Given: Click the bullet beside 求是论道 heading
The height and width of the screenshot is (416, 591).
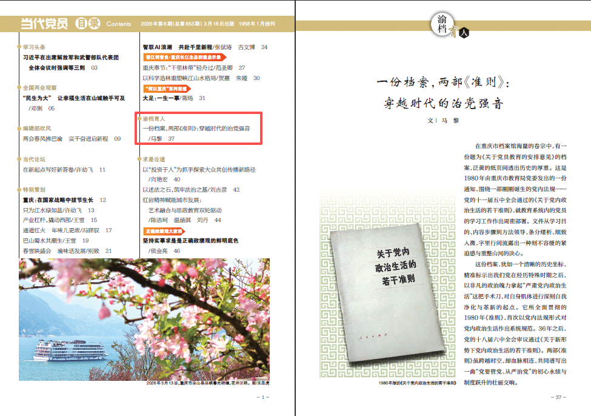Looking at the screenshot, I should [x=139, y=159].
